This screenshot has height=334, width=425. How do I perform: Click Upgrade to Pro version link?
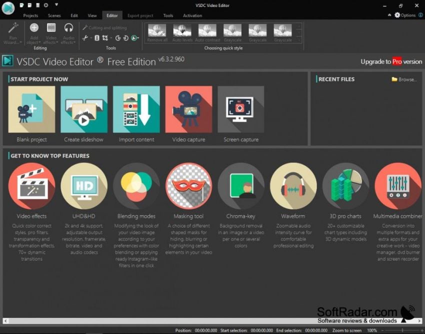[x=391, y=62]
